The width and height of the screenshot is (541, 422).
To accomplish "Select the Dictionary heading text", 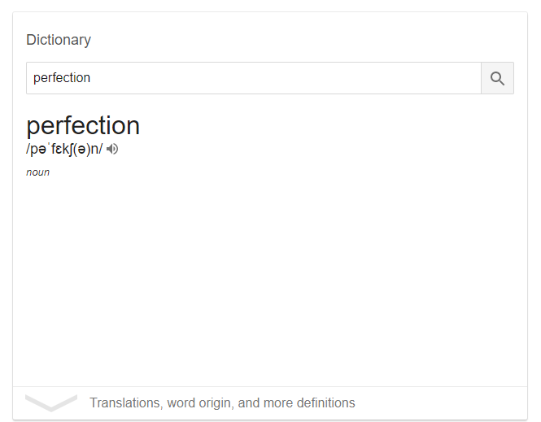I will (59, 40).
